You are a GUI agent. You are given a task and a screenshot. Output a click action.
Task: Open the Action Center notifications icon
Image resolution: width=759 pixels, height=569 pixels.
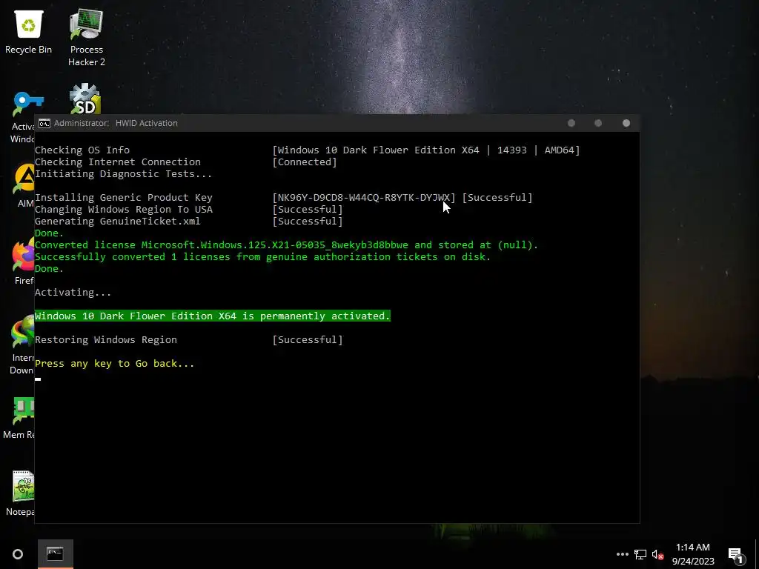point(736,554)
